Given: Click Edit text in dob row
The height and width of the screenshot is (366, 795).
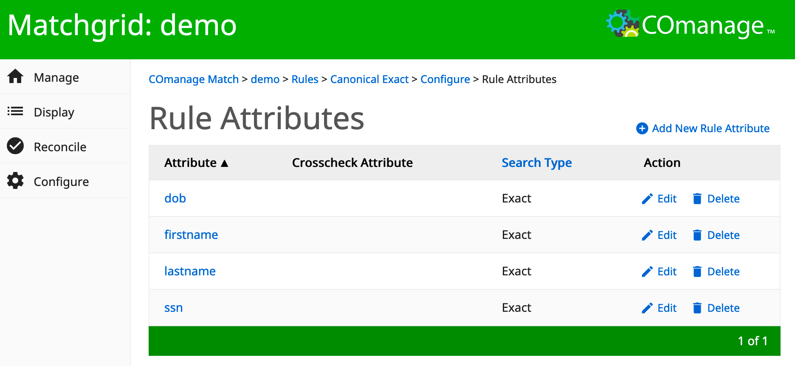Looking at the screenshot, I should [667, 199].
